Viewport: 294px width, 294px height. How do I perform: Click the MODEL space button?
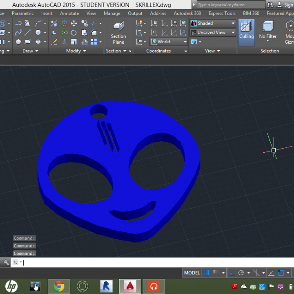192,273
